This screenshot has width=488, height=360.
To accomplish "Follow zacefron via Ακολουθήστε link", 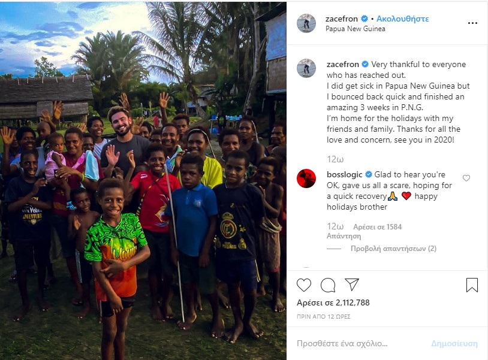I will coord(402,19).
